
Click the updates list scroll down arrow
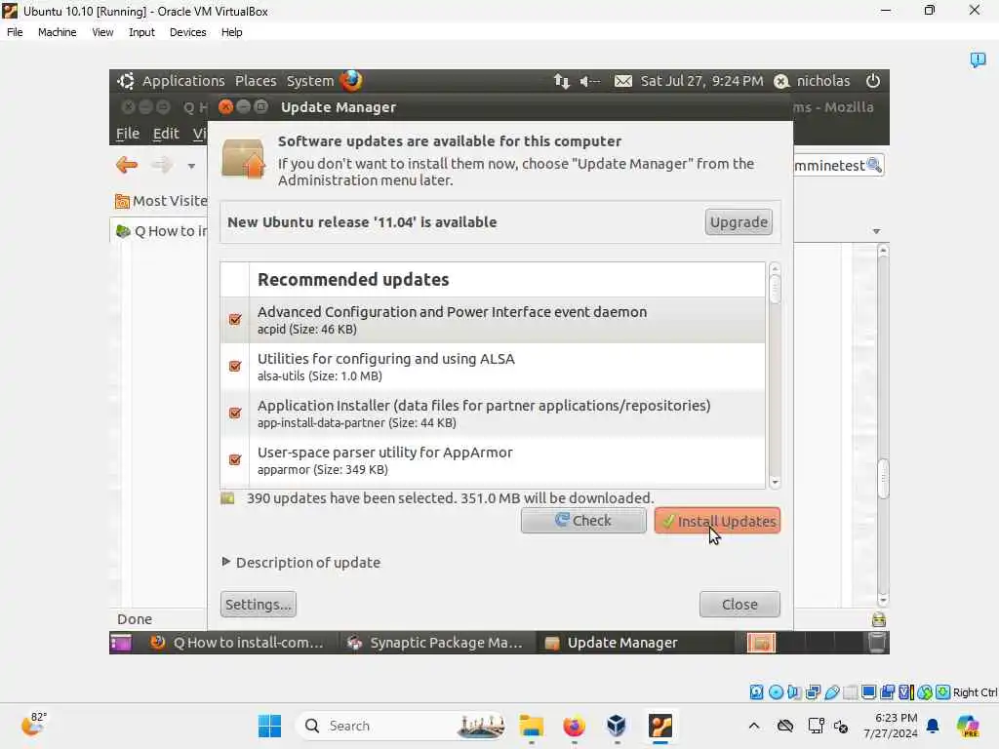[x=775, y=483]
